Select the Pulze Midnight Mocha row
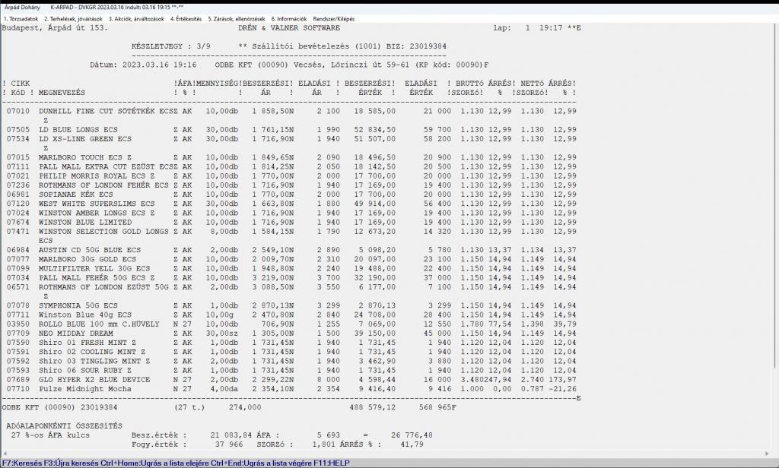The image size is (779, 468). (x=84, y=388)
